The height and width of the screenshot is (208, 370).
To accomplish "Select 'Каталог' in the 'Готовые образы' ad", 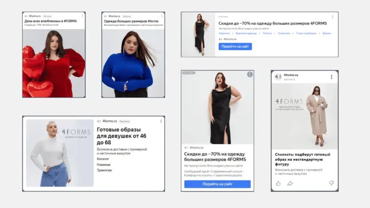I will [103, 159].
